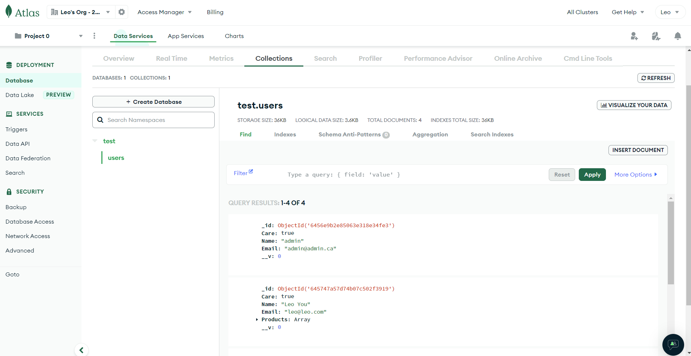
Task: Open Leo's Org organization dropdown
Action: click(81, 12)
